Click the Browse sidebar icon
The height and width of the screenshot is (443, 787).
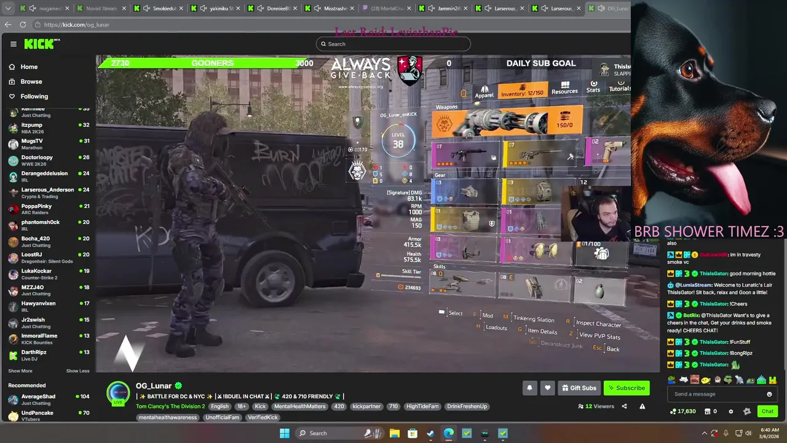[x=12, y=81]
